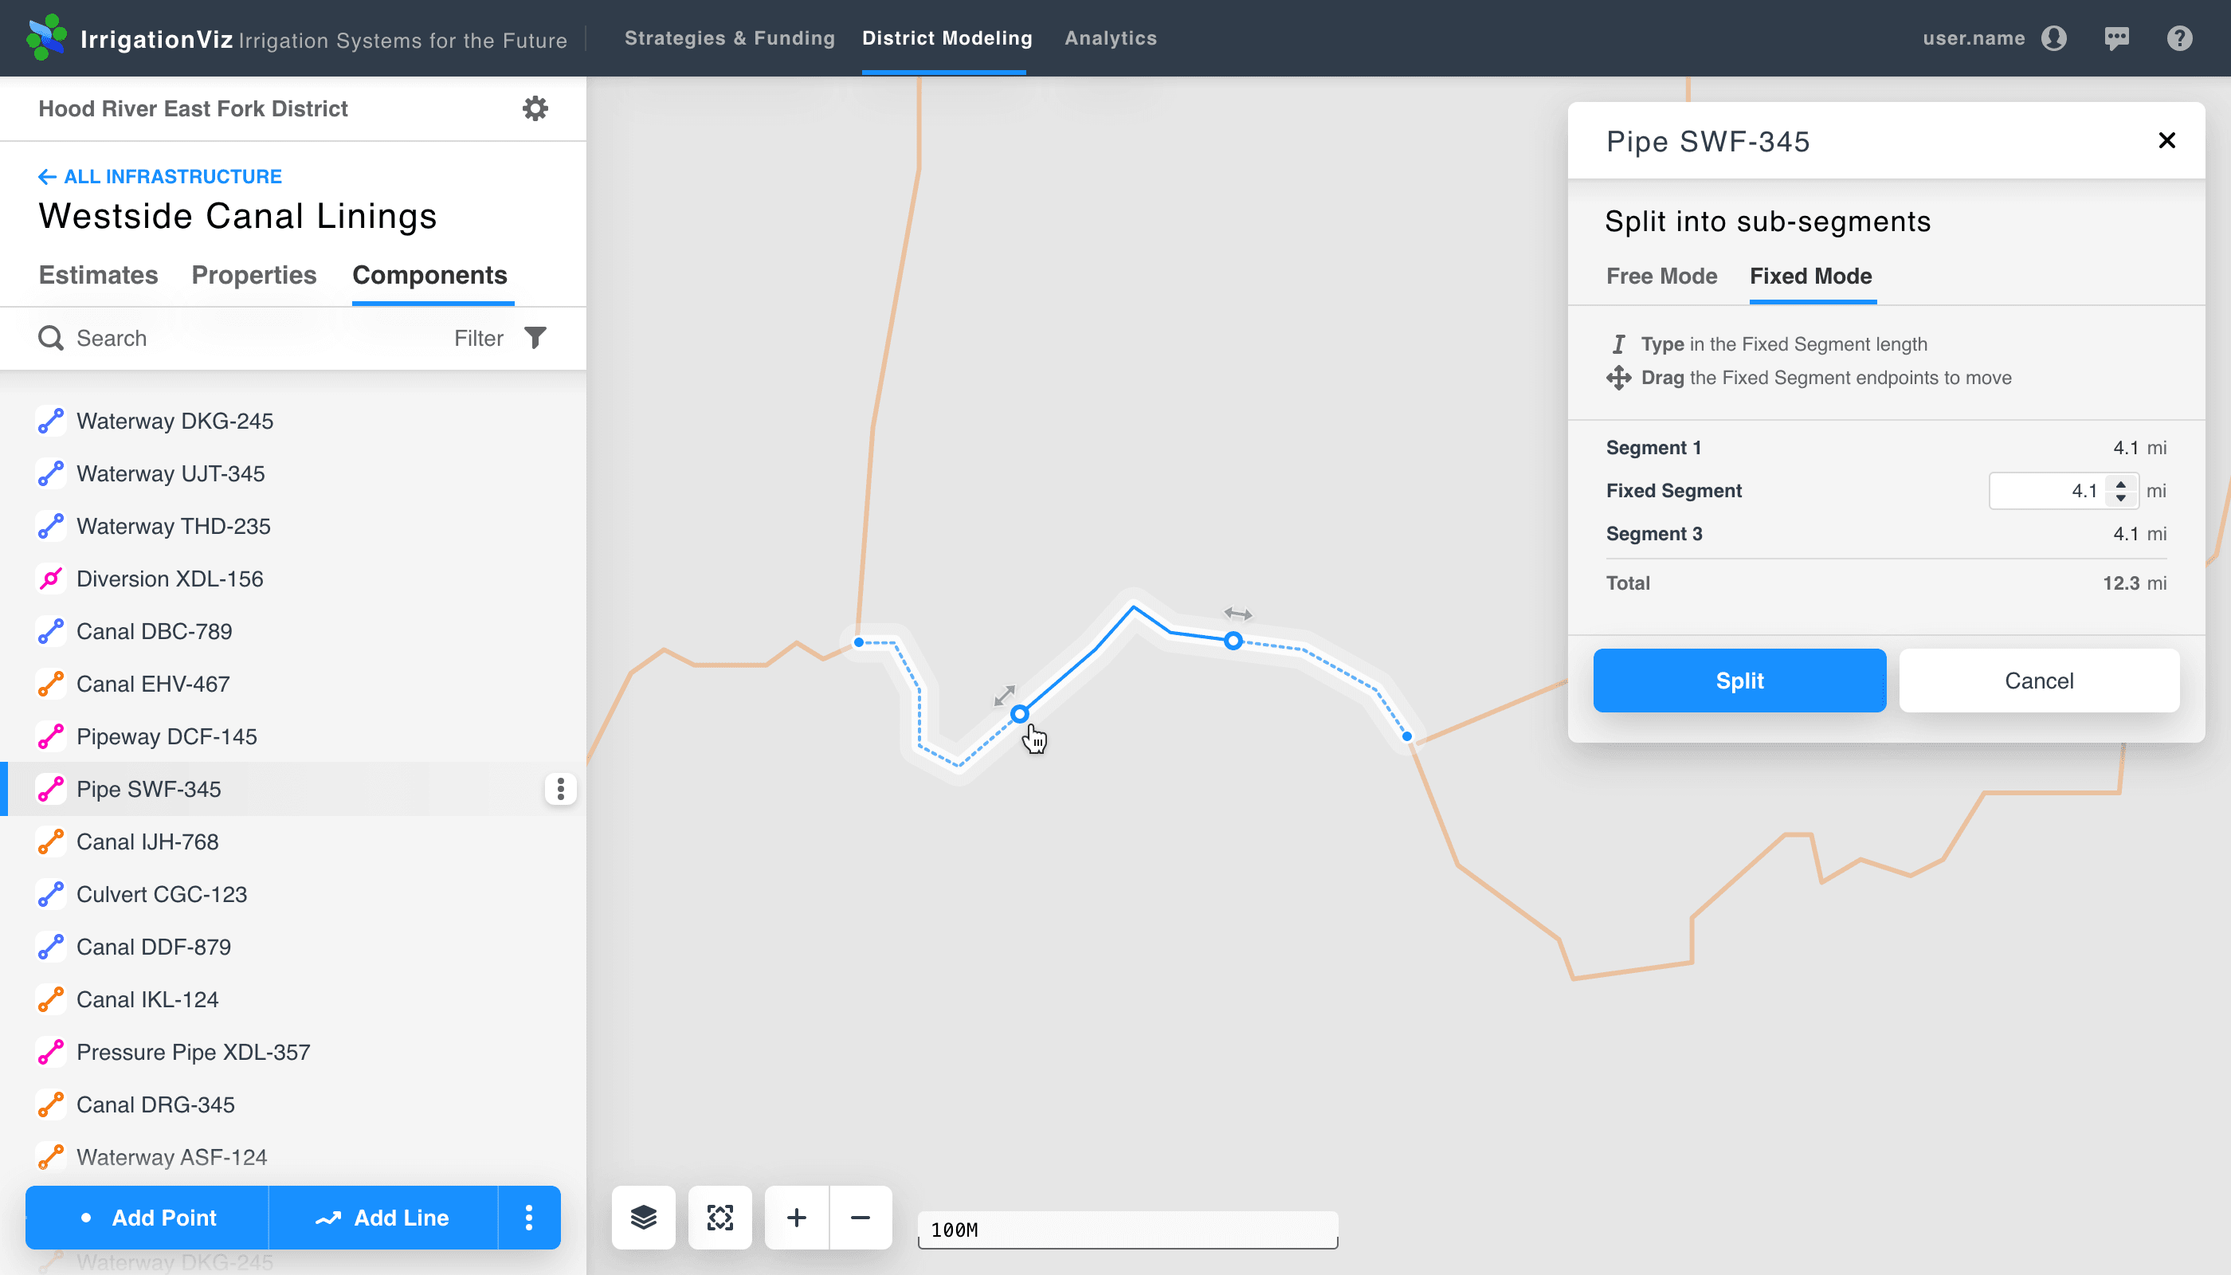Viewport: 2231px width, 1275px height.
Task: Click Waterway ASF-124 icon
Action: tap(51, 1157)
